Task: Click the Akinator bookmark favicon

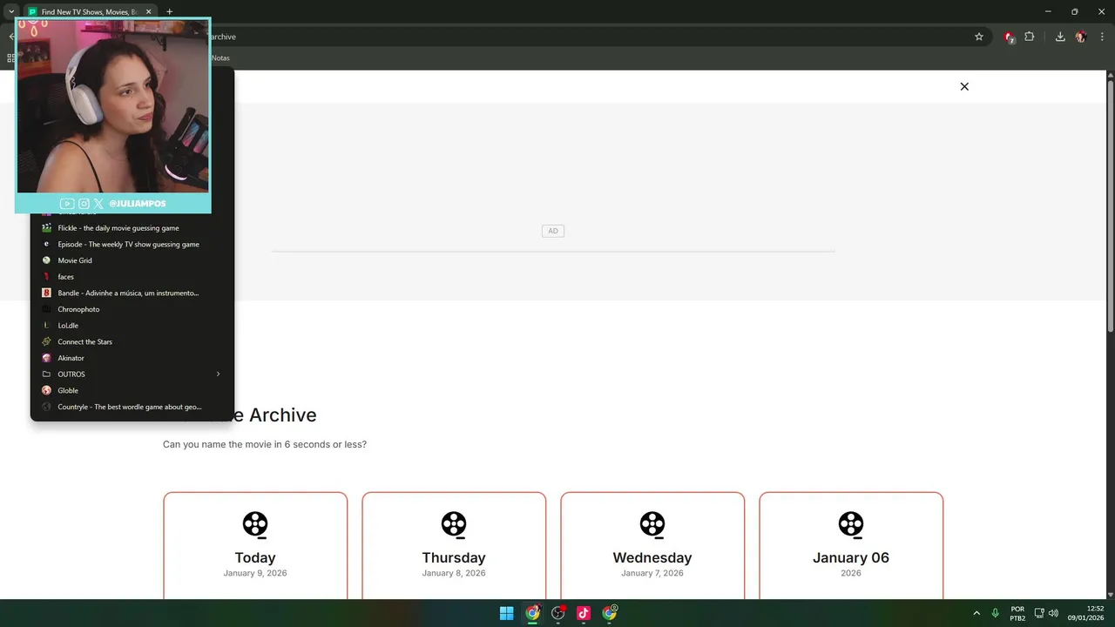Action: point(47,358)
